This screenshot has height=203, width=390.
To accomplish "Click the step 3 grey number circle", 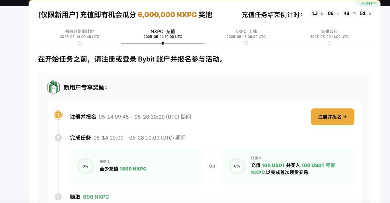I will 58,197.
